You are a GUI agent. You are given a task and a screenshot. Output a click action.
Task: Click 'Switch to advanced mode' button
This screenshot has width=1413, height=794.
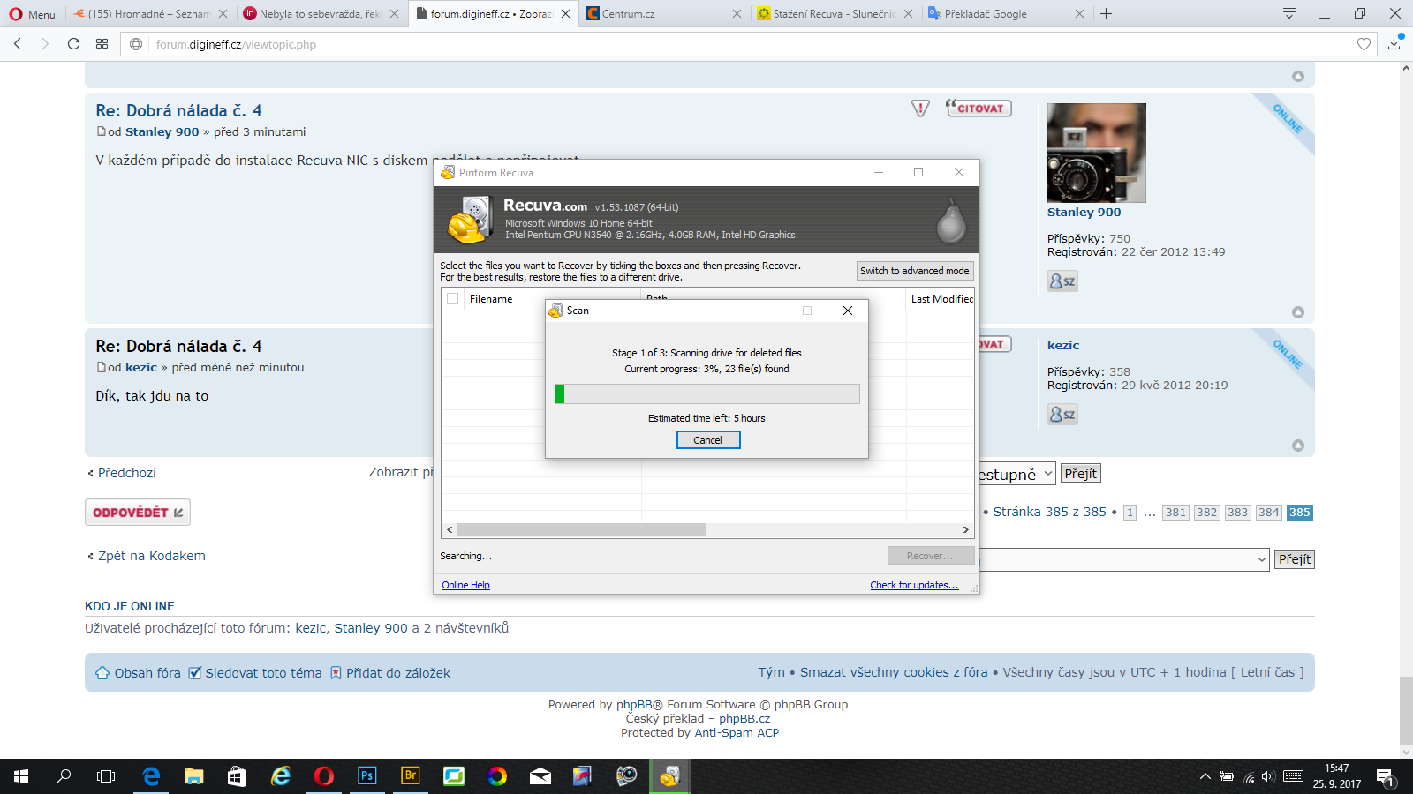914,271
